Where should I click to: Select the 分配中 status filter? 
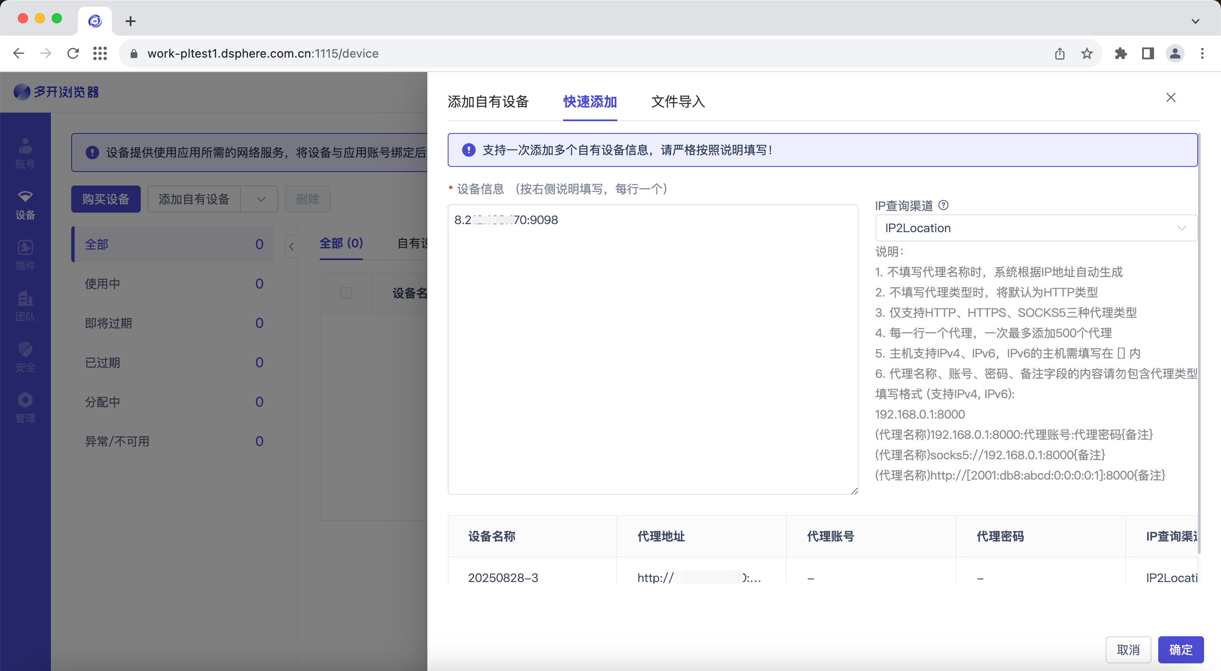coord(173,402)
